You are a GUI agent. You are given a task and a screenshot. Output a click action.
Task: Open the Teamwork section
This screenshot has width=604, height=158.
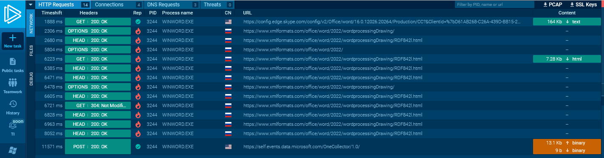tap(13, 86)
